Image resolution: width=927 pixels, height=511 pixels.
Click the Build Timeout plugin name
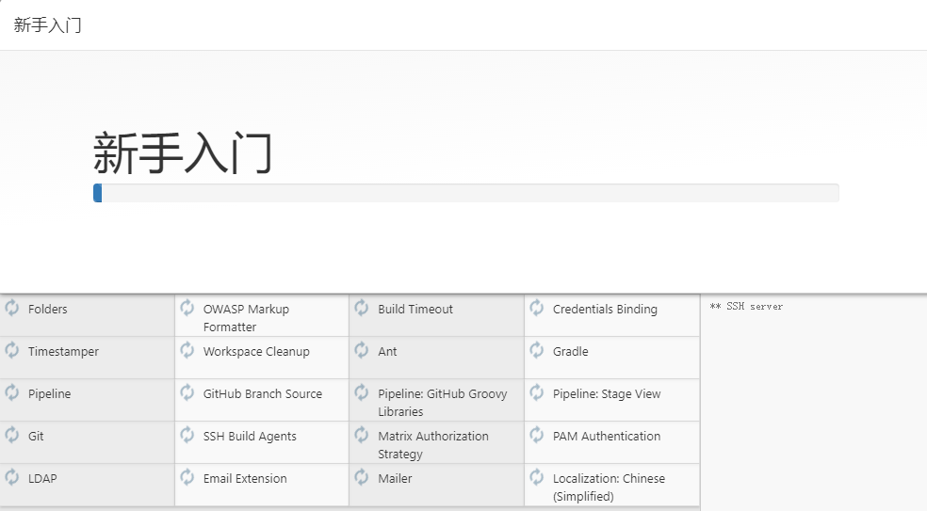[x=415, y=309]
